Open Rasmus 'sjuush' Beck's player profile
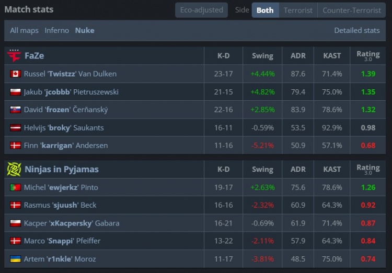The image size is (392, 273). pos(60,205)
